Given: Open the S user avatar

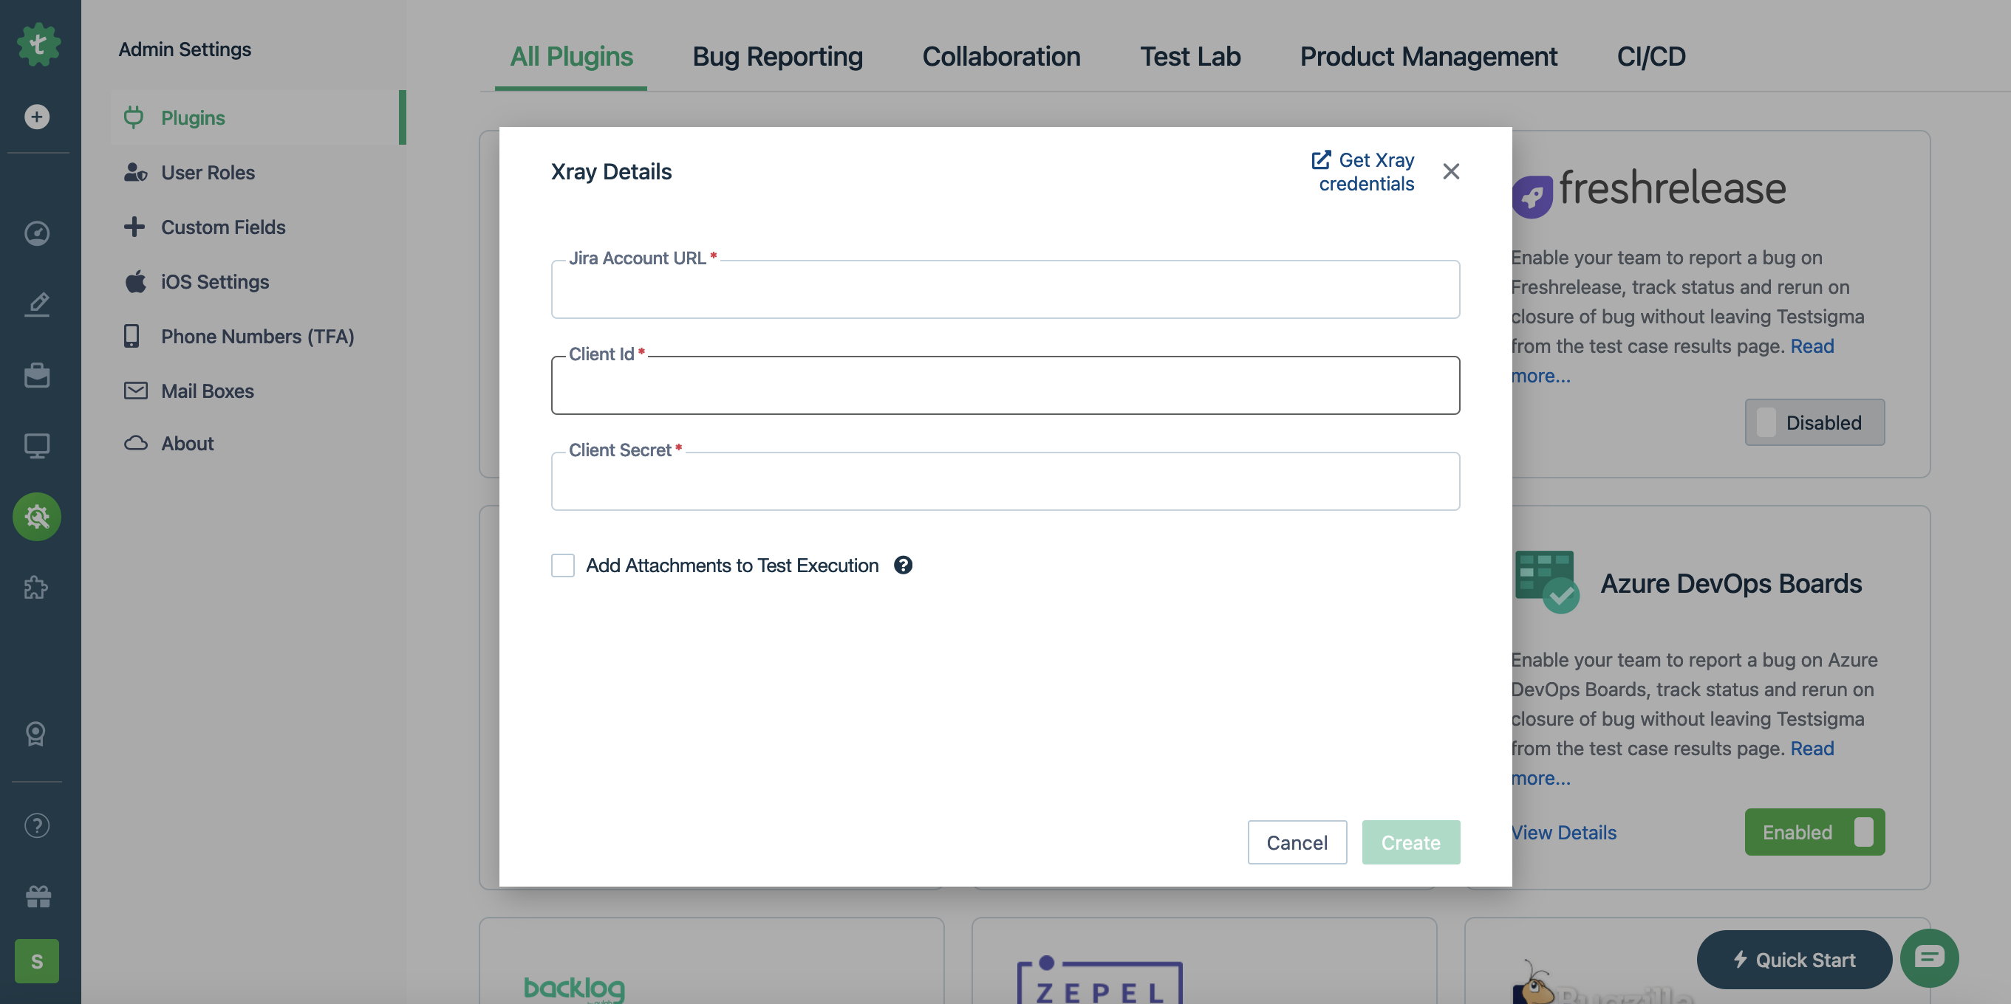Looking at the screenshot, I should [x=37, y=961].
